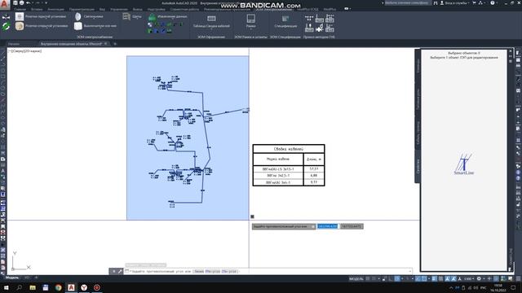This screenshot has width=522, height=293.
Task: Open workspace switching gear in status bar
Action: click(479, 278)
